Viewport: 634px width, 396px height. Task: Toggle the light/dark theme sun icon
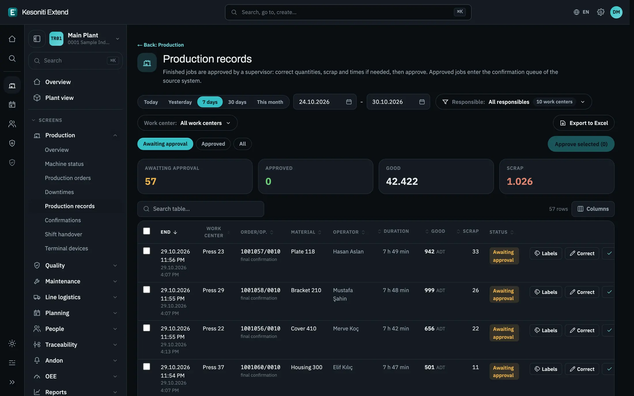tap(12, 343)
